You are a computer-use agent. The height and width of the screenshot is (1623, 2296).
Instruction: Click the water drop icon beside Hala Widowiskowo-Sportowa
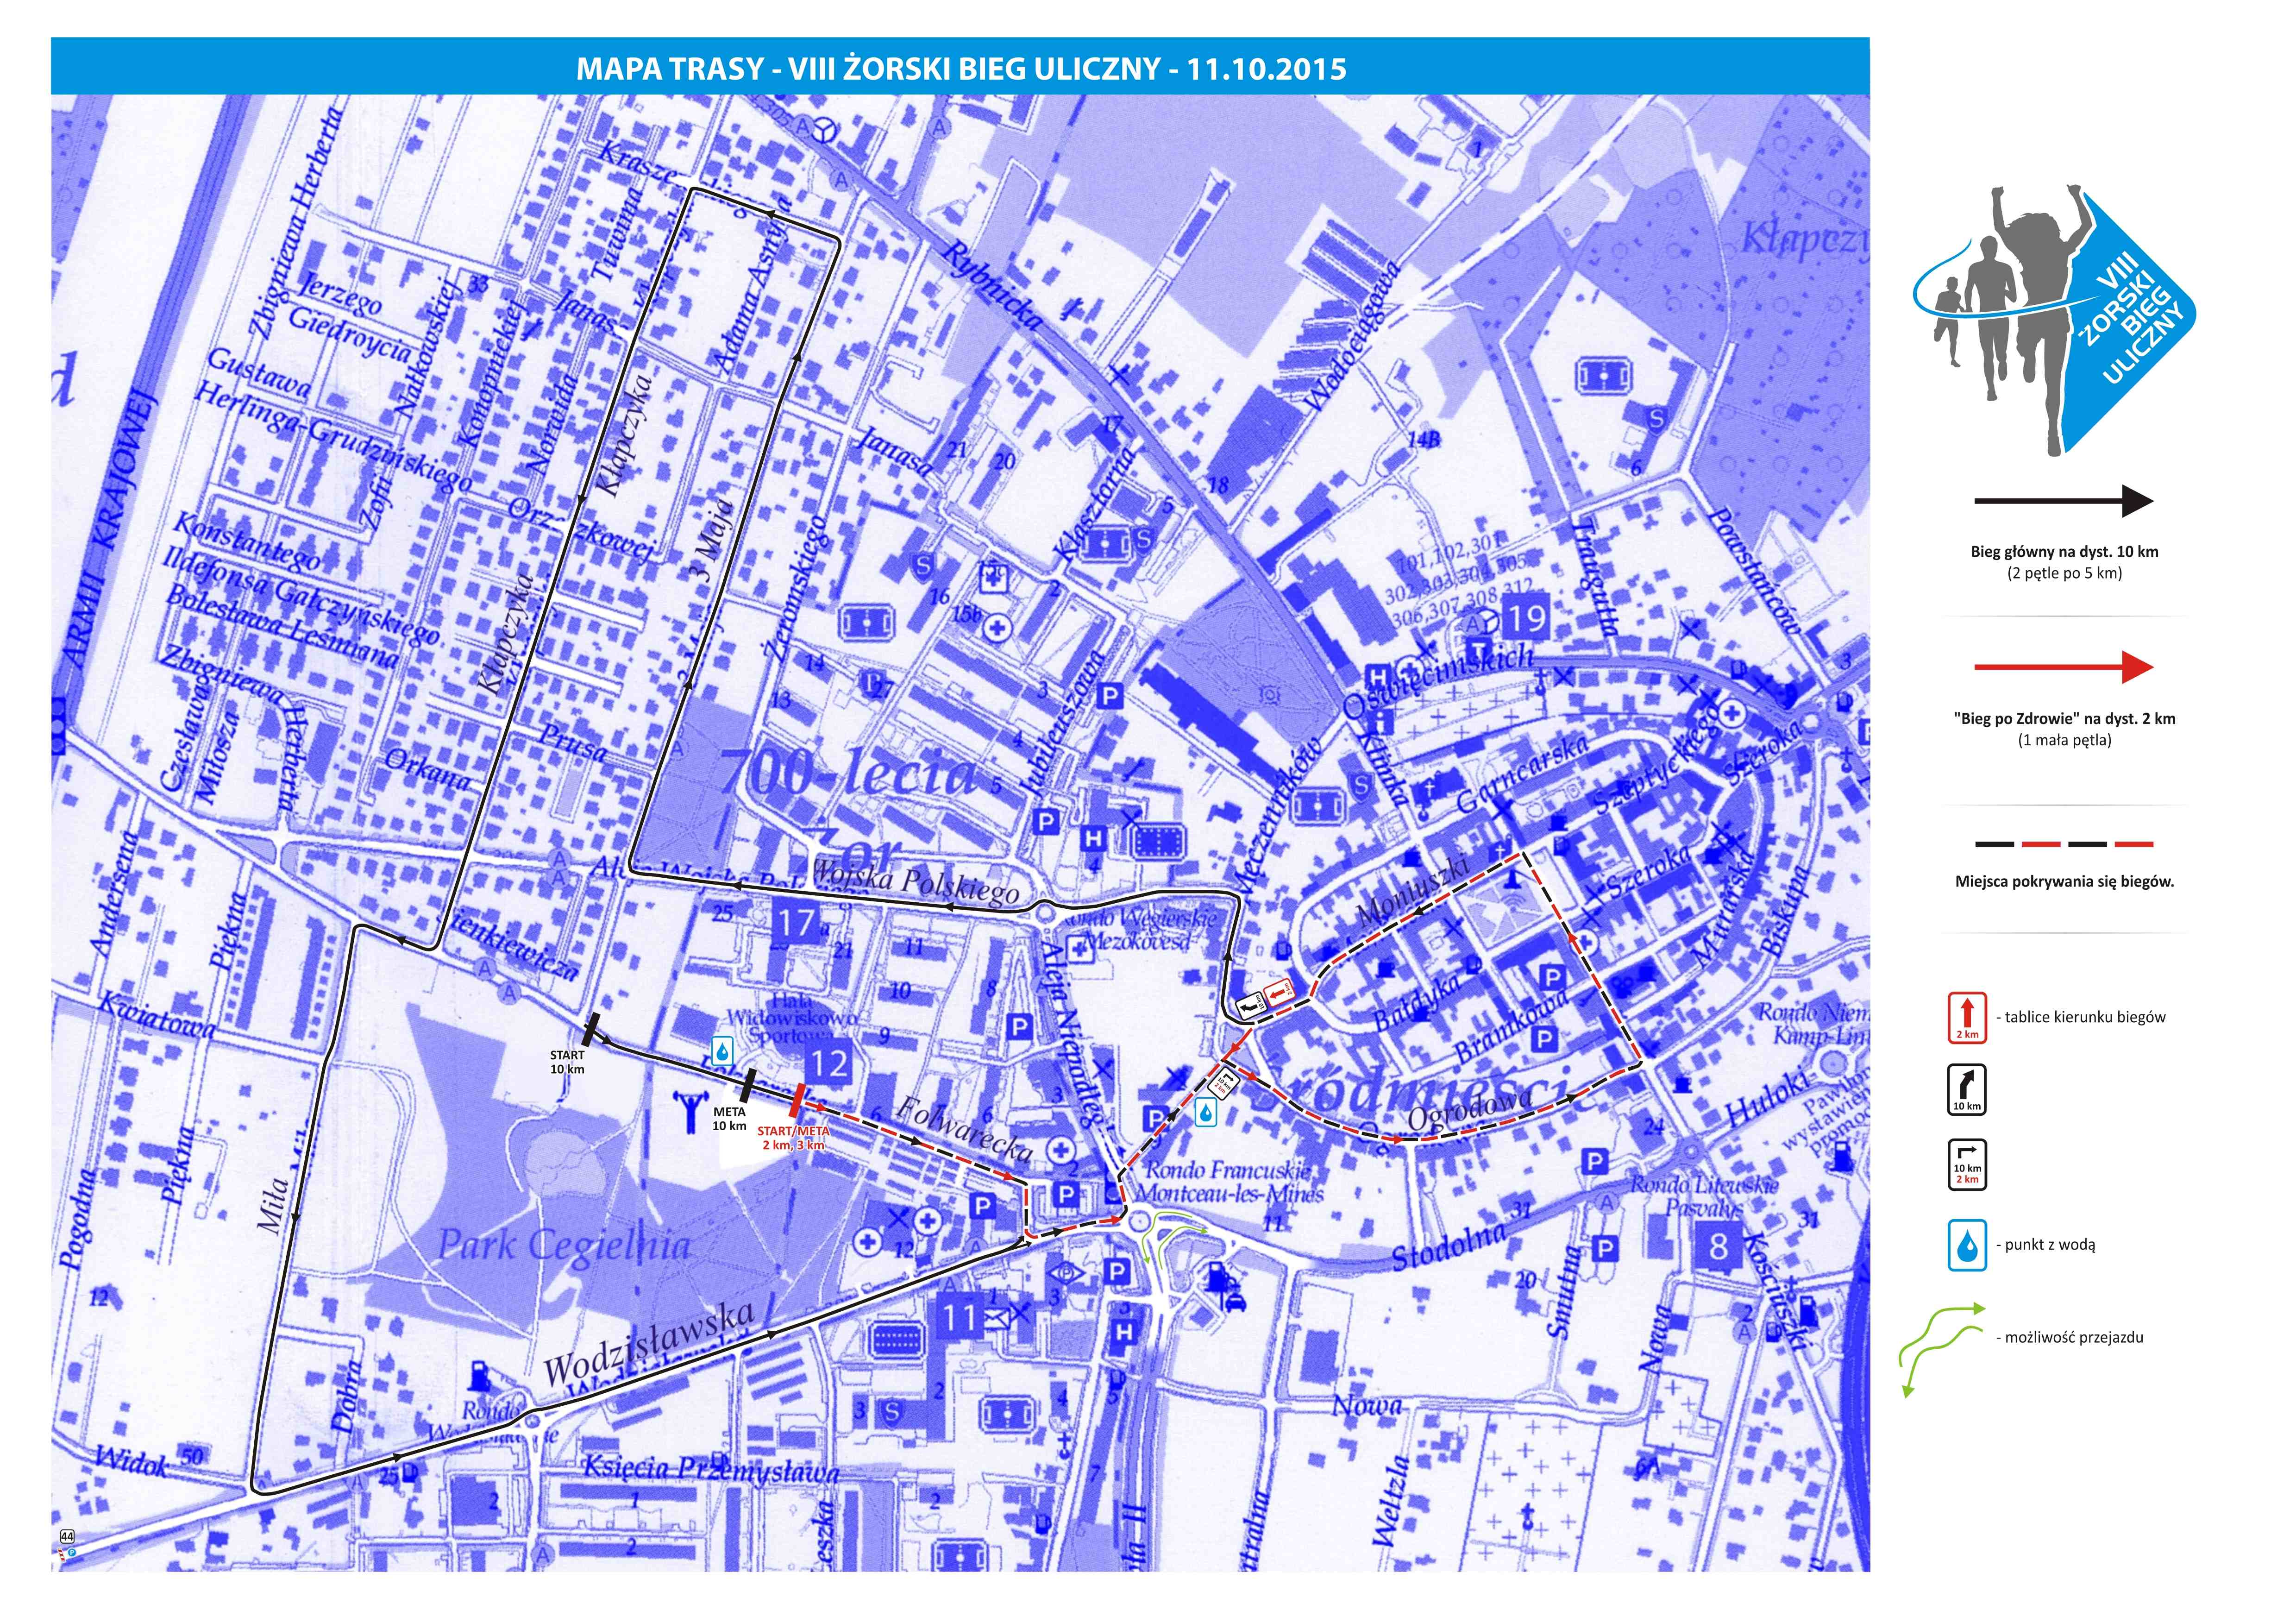coord(722,1051)
